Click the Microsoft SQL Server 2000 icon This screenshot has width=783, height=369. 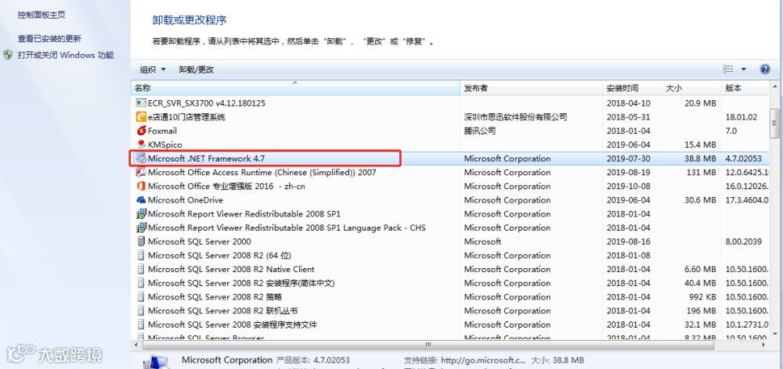click(x=141, y=242)
